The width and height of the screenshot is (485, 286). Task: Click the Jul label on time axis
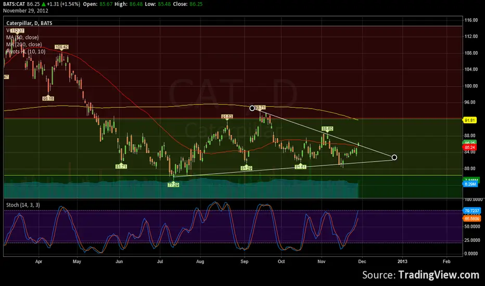pyautogui.click(x=160, y=262)
